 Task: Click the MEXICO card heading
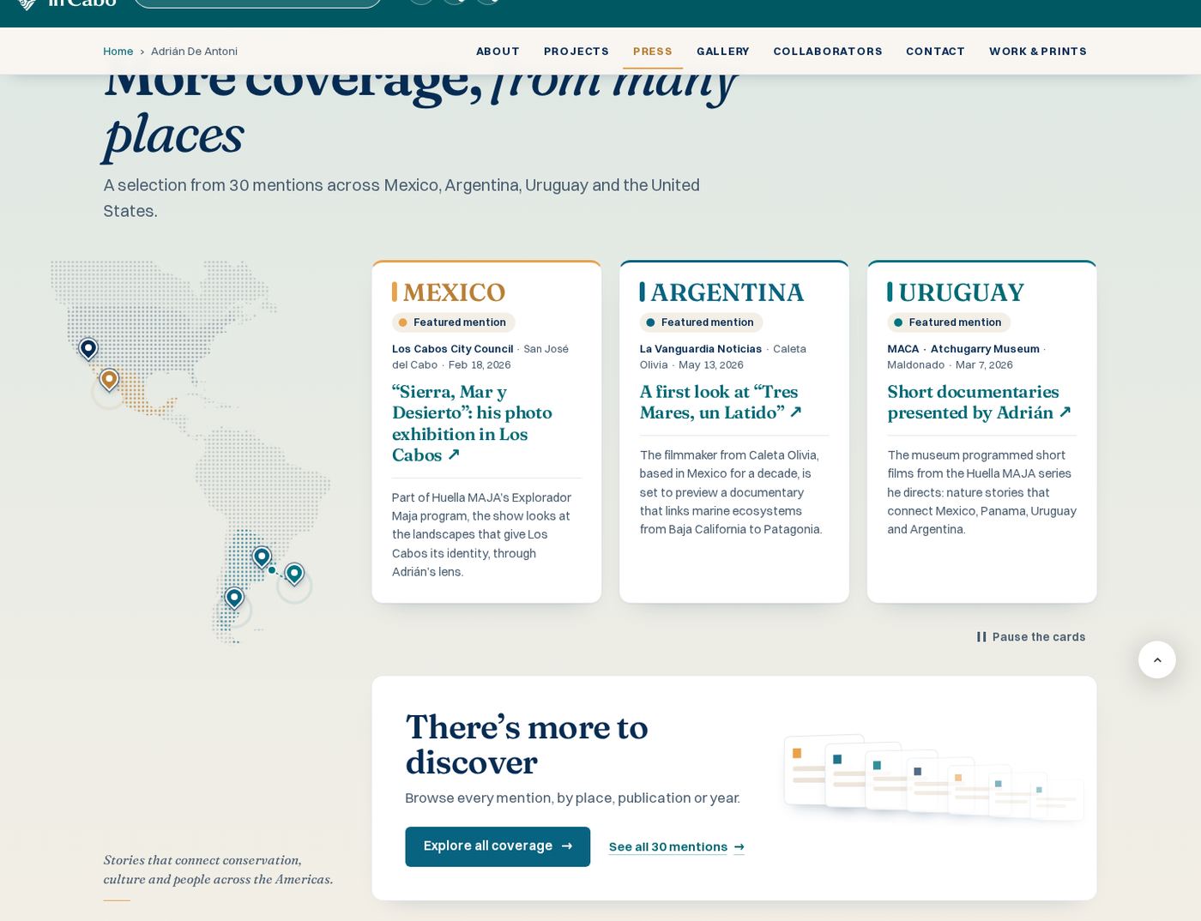pos(454,292)
